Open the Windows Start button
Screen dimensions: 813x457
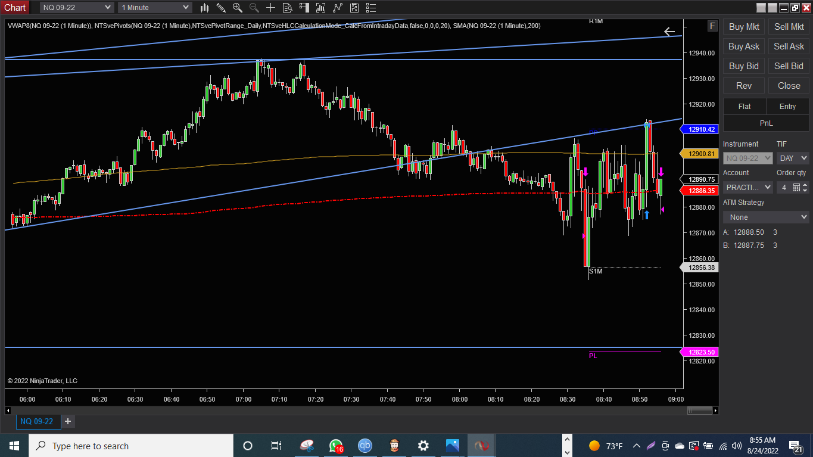[x=14, y=446]
